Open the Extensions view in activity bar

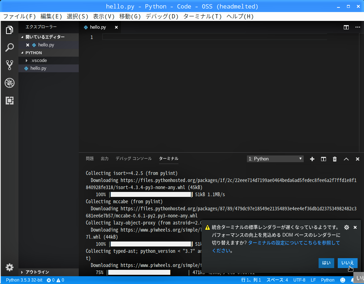pos(10,101)
